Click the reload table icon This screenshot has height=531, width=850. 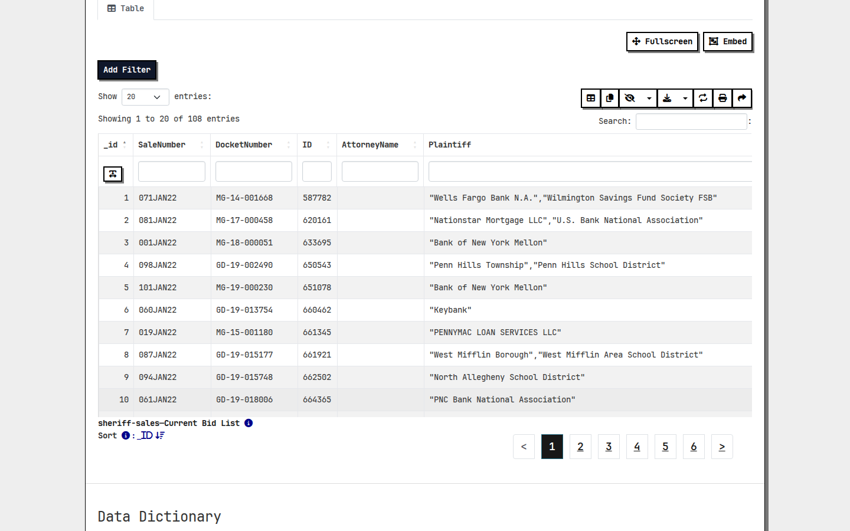[703, 98]
